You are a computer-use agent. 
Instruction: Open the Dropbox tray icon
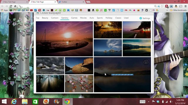[158, 102]
